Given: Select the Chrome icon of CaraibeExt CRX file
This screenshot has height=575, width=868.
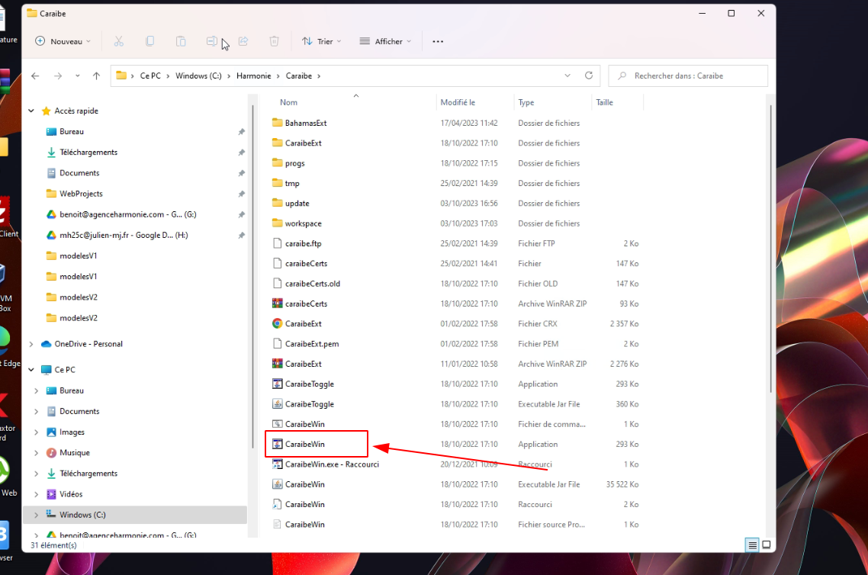Looking at the screenshot, I should 278,324.
